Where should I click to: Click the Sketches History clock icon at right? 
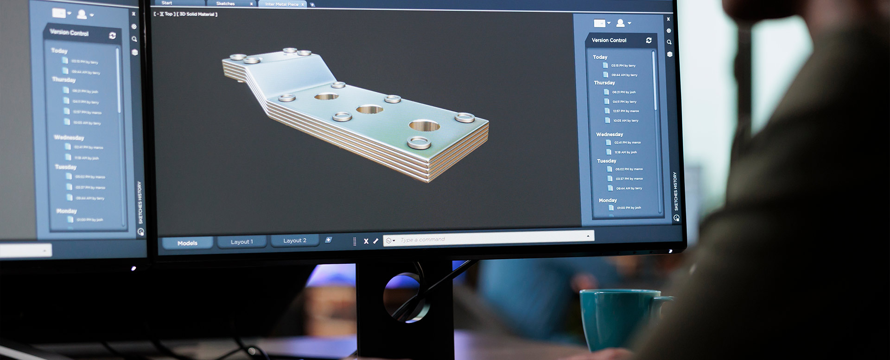[x=676, y=218]
